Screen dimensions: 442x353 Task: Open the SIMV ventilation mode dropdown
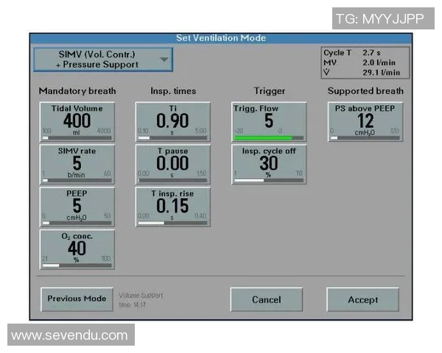pos(103,59)
